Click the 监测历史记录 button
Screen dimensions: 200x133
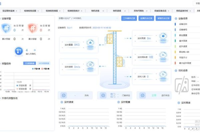pyautogui.click(x=146, y=18)
